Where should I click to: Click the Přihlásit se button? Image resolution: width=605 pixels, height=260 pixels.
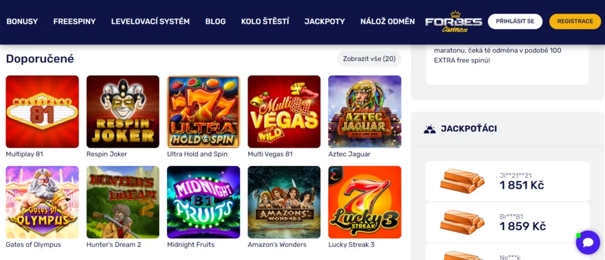pyautogui.click(x=515, y=21)
